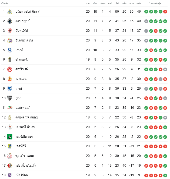Click the Cercle Brugge green crest
This screenshot has width=170, height=179.
click(10, 137)
